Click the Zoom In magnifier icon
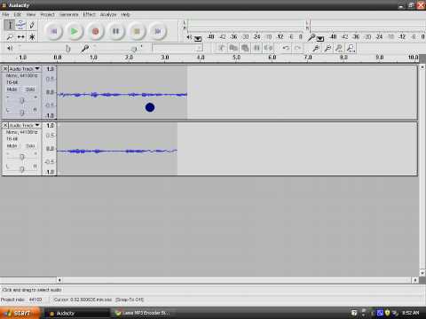Screen dimensions: 426x319 tap(316, 48)
